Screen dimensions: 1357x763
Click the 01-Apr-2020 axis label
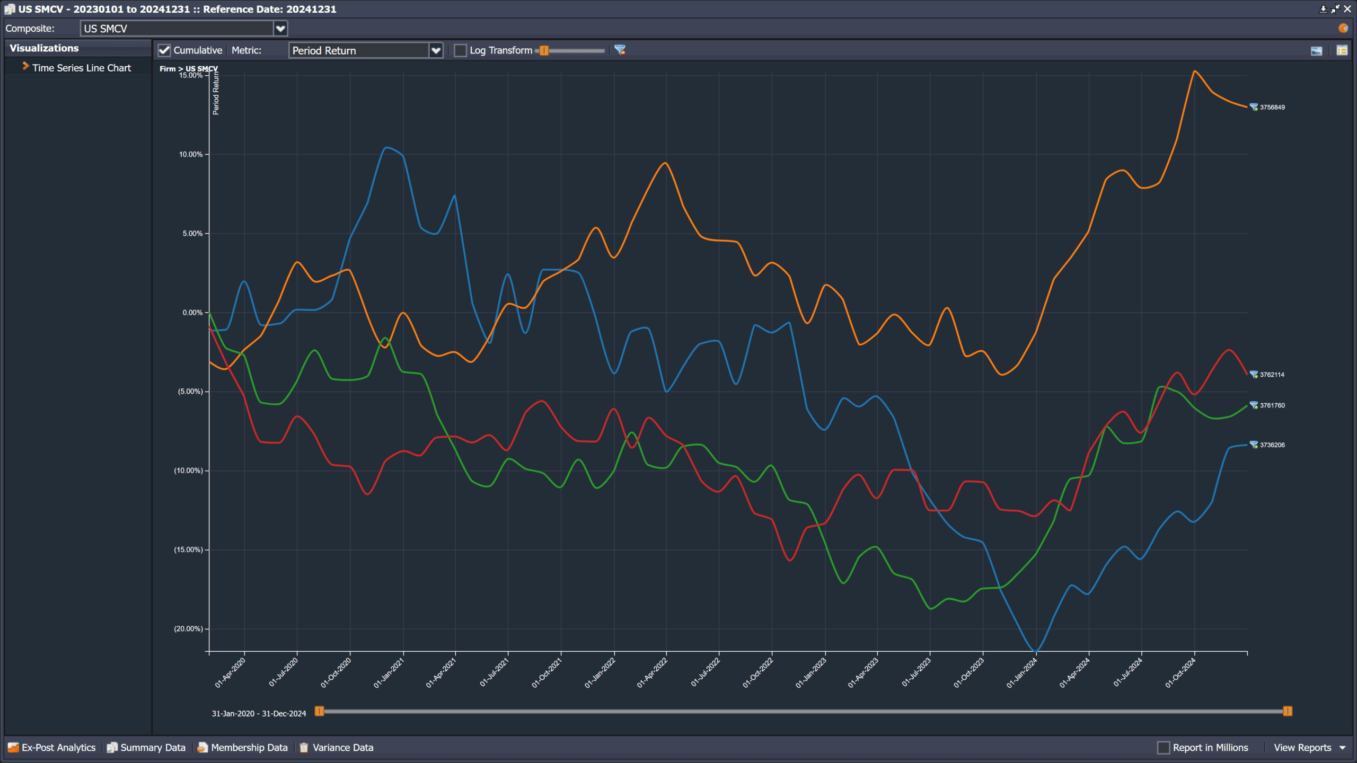click(230, 673)
